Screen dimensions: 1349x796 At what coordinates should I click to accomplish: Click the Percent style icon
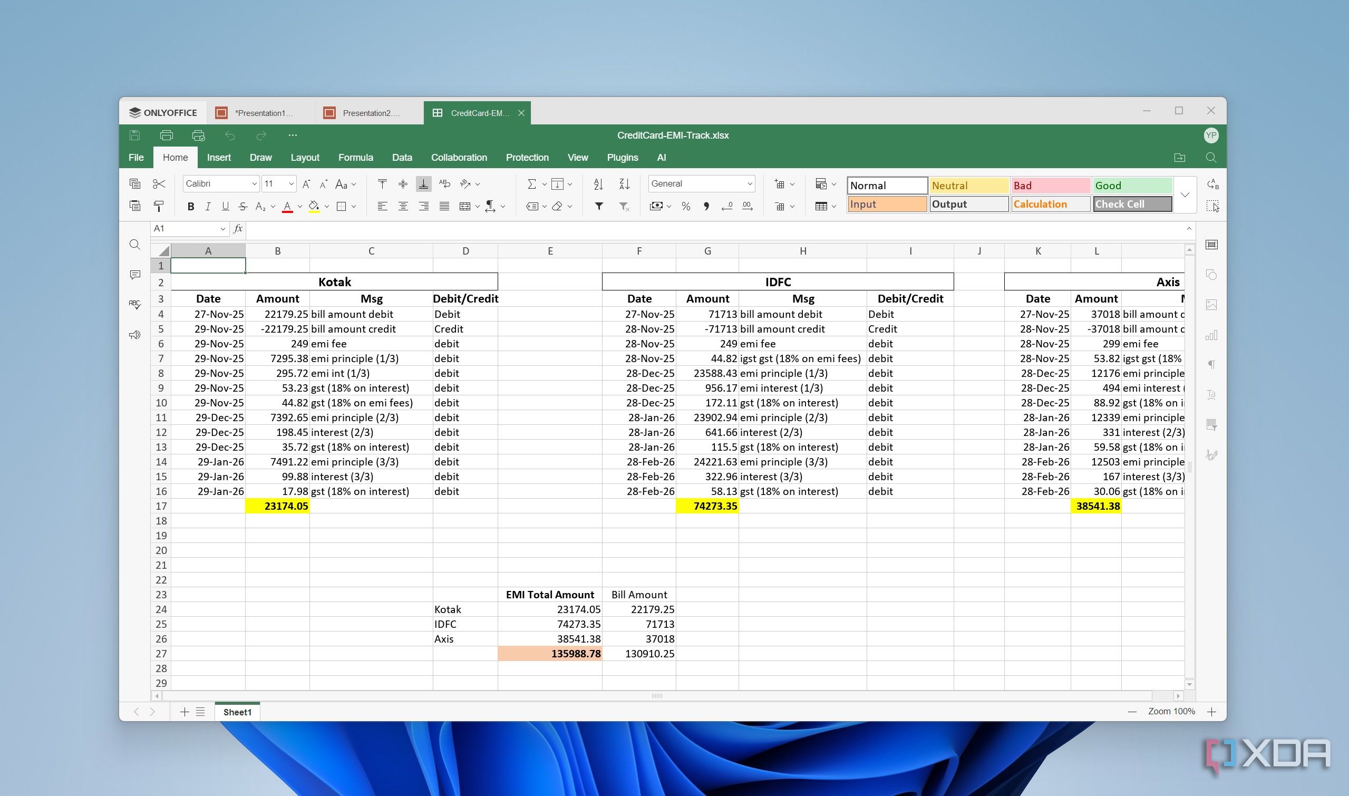(685, 206)
